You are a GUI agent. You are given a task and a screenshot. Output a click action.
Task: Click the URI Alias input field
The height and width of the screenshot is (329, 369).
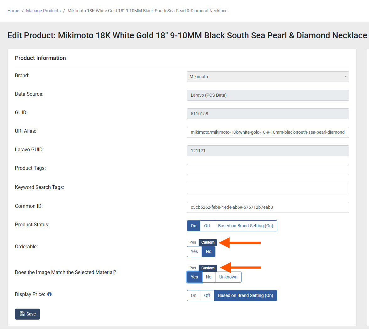coord(268,132)
